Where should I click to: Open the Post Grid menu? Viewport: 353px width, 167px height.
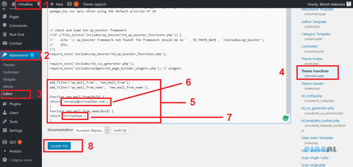coord(17,35)
